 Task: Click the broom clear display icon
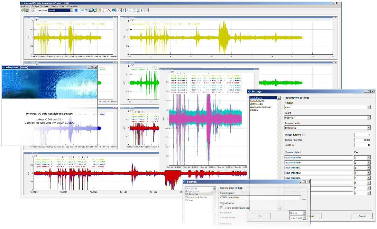[x=99, y=10]
